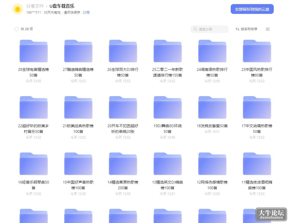Toggle the select-all circle beside 共 28 项
The height and width of the screenshot is (223, 289).
[17, 29]
